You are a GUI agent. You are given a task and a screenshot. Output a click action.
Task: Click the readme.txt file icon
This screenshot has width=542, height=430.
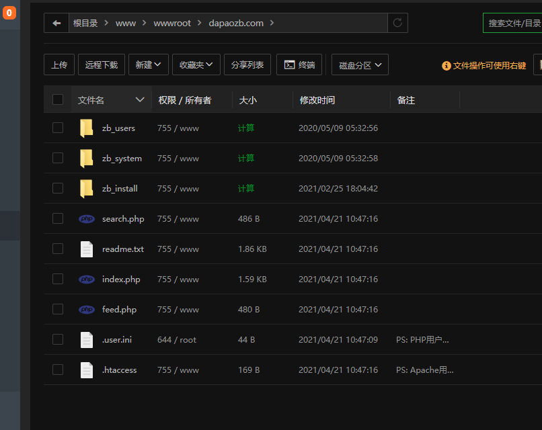tap(87, 249)
